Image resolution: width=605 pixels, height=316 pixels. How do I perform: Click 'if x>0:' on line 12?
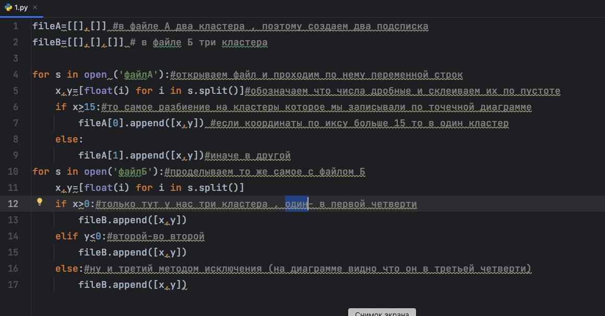pyautogui.click(x=75, y=204)
